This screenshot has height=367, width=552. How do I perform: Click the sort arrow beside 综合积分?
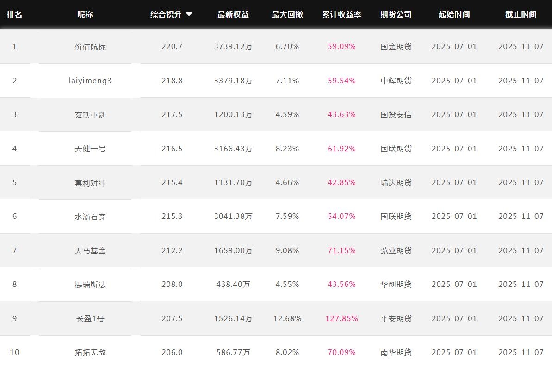tap(189, 14)
